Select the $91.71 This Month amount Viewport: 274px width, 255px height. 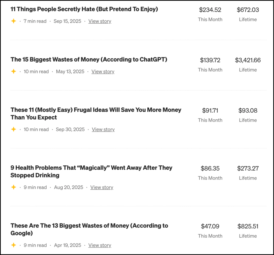click(210, 111)
